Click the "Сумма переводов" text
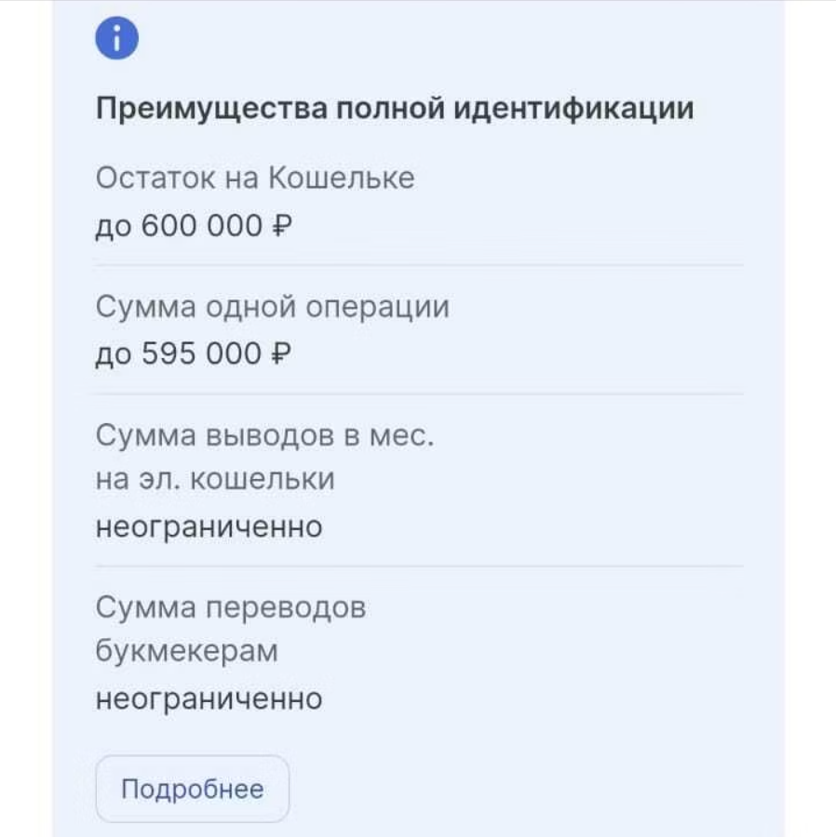The width and height of the screenshot is (836, 837). click(231, 607)
